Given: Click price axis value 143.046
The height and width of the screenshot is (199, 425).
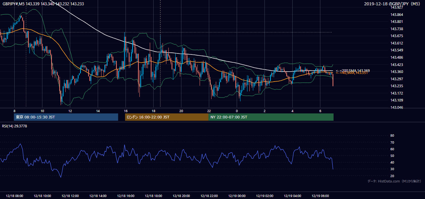Looking at the screenshot, I should (397, 107).
